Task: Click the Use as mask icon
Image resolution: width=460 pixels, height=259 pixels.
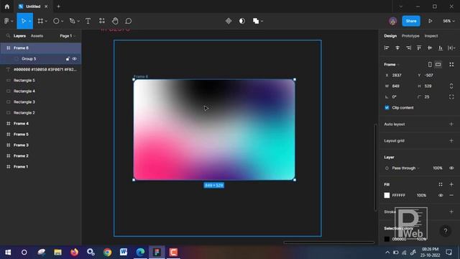Action: [x=242, y=21]
